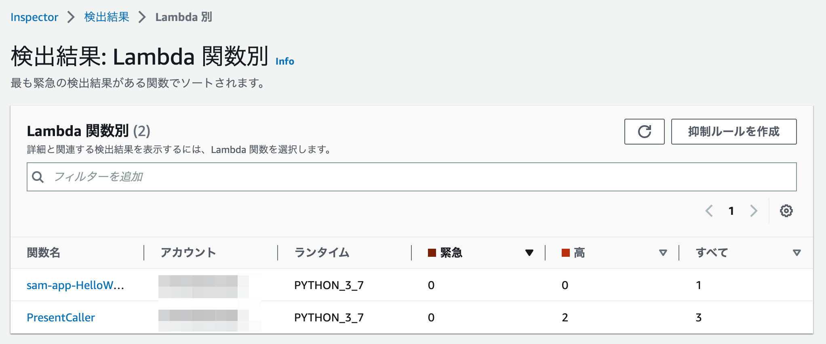Click the dark red 緊急 severity square
This screenshot has height=344, width=826.
[432, 253]
